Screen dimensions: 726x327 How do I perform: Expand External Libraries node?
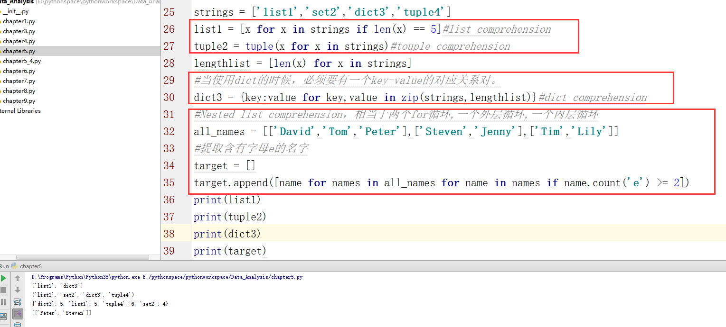click(x=20, y=111)
